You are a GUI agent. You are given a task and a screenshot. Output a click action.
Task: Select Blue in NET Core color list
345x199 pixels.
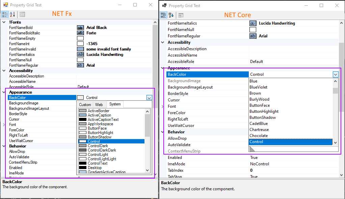click(x=291, y=81)
